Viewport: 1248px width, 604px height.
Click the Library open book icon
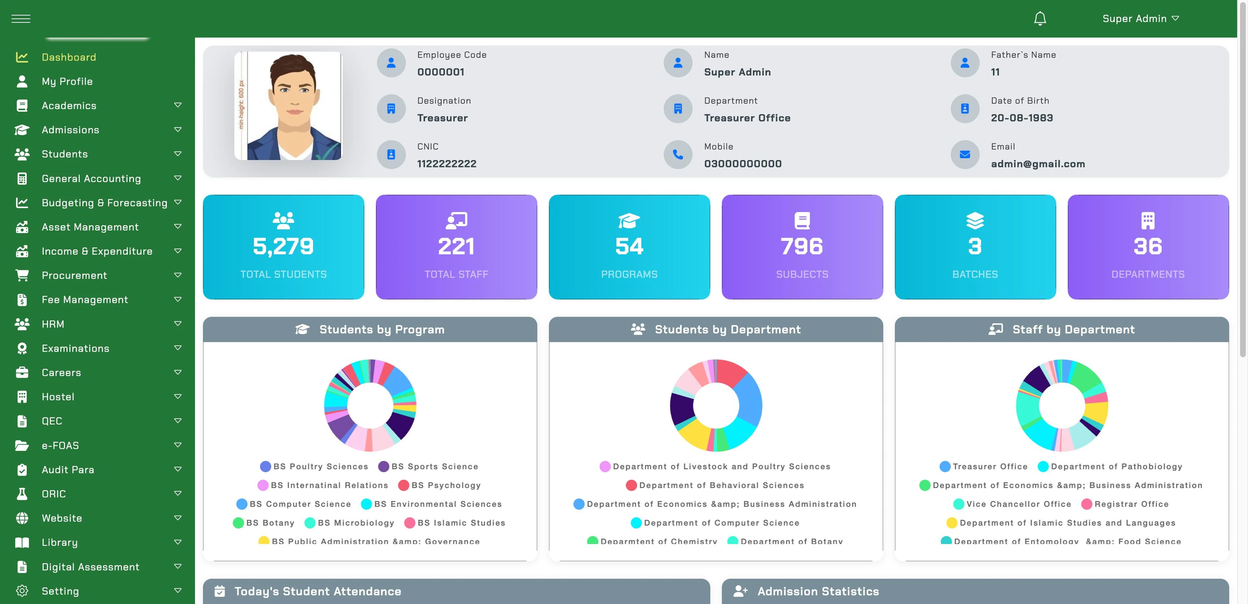[x=22, y=543]
